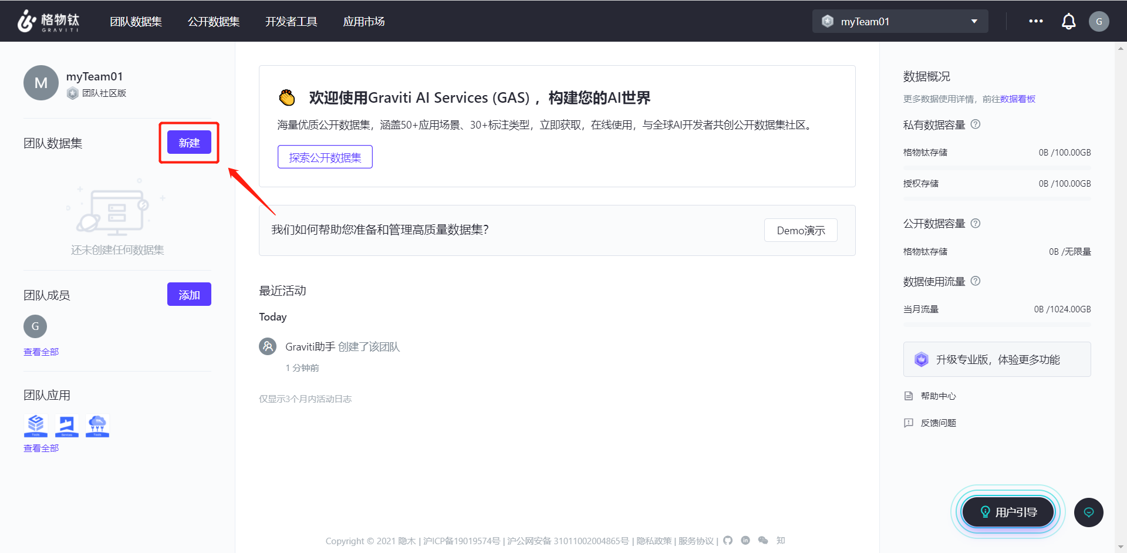Viewport: 1127px width, 553px height.
Task: Open the 公开数据集 nav menu
Action: (214, 22)
